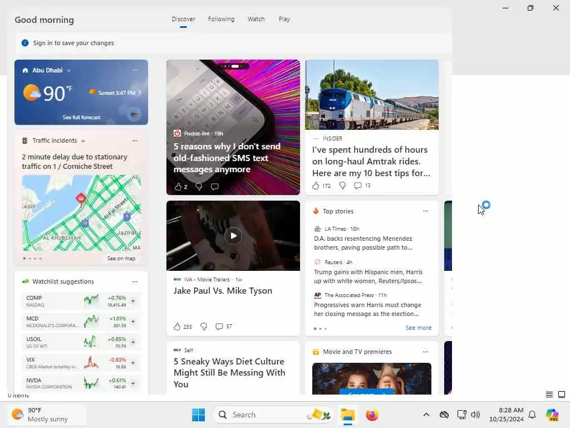Viewport: 570px width, 428px height.
Task: Add COMP NASDAQ to watchlist
Action: click(133, 301)
